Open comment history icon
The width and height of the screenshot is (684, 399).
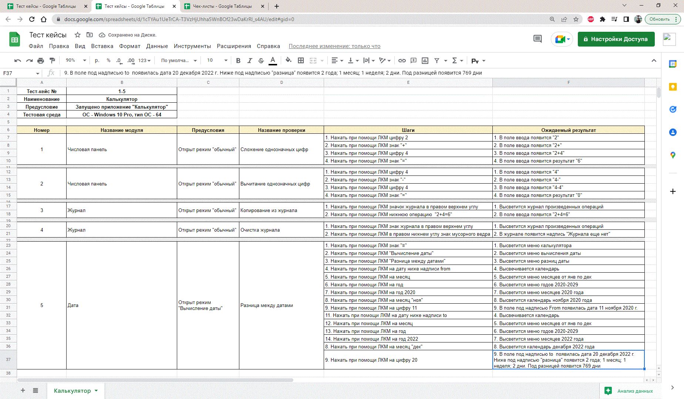coord(538,39)
